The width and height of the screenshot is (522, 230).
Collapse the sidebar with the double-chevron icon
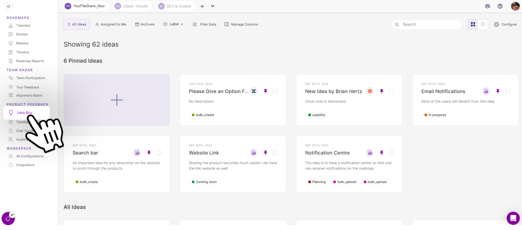coord(8,6)
